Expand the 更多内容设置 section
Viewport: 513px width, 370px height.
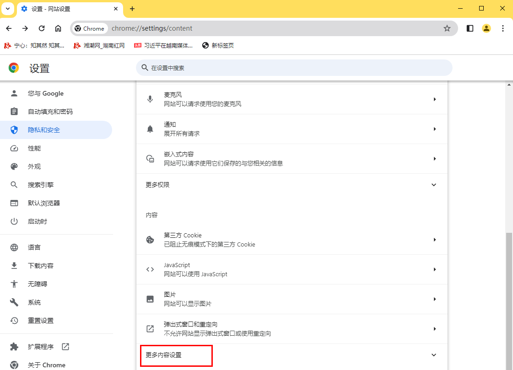pos(292,355)
